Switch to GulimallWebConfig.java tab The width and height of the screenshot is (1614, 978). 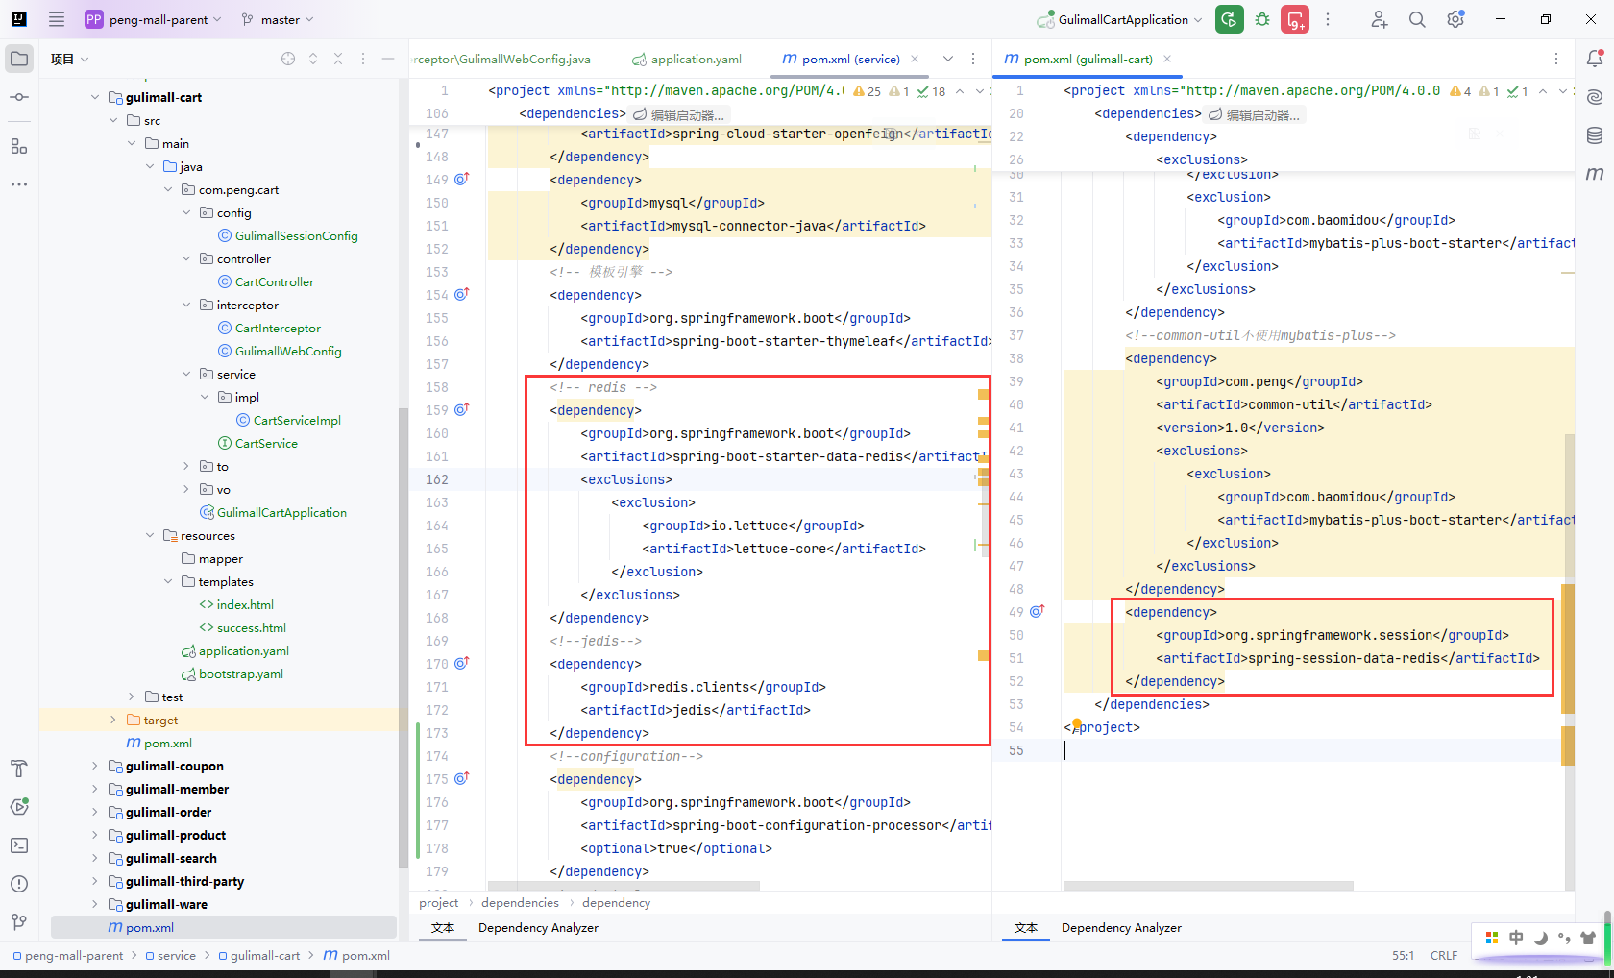[503, 59]
